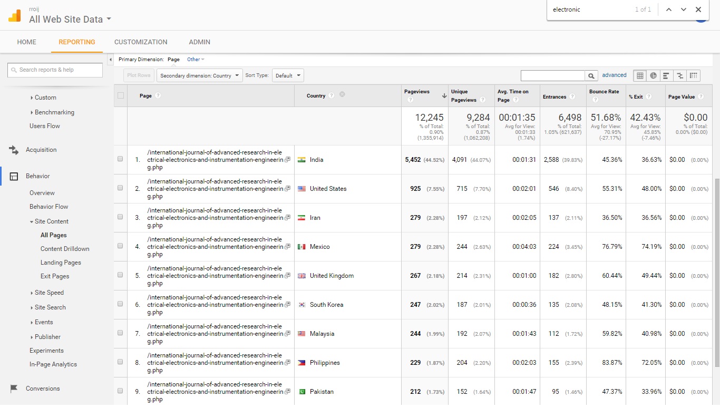Check the Malaysia row checkbox
The image size is (720, 407).
coord(120,333)
